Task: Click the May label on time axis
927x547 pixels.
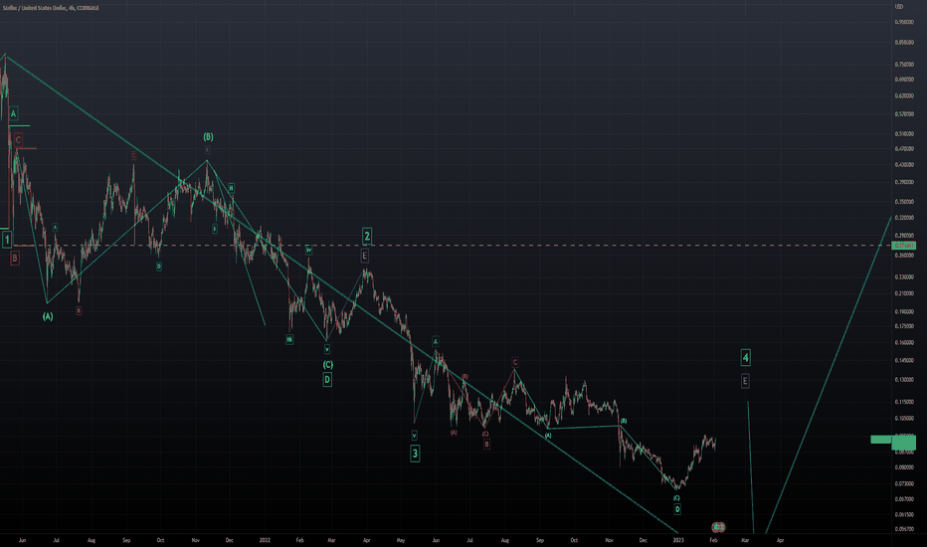Action: coord(401,540)
